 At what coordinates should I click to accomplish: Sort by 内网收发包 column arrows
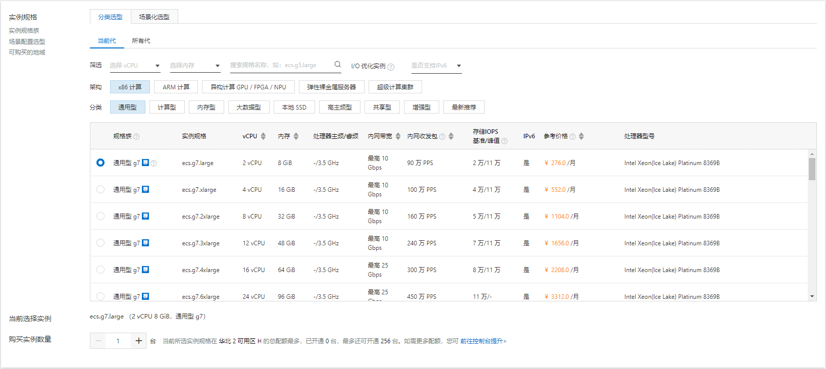coord(451,136)
